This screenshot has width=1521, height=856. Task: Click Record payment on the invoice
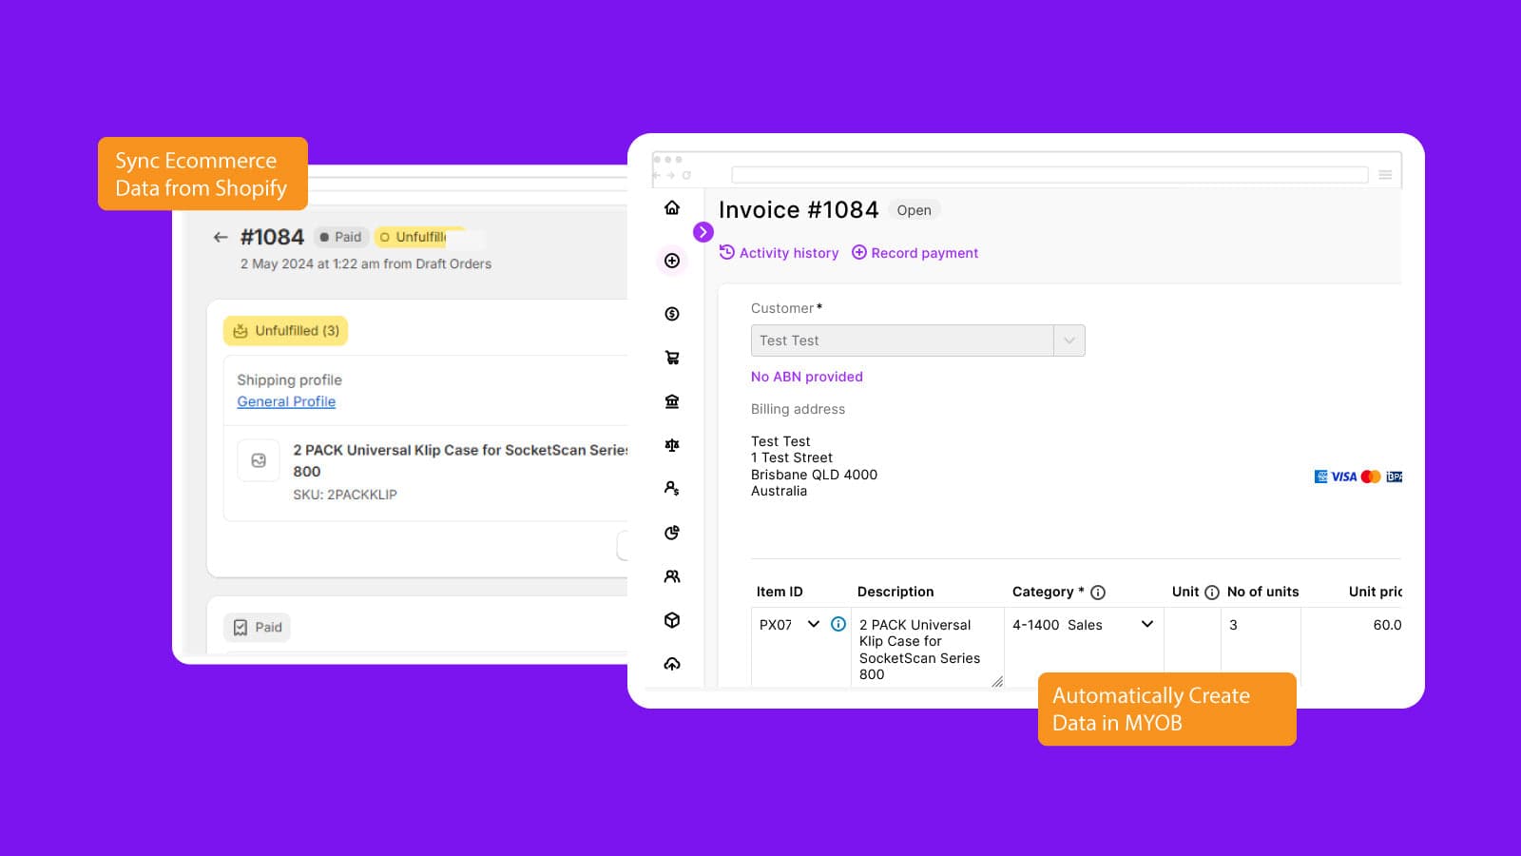[915, 252]
